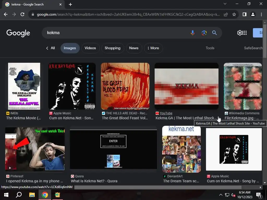Image resolution: width=267 pixels, height=200 pixels.
Task: Click the vertical page scrollbar
Action: tap(265, 41)
